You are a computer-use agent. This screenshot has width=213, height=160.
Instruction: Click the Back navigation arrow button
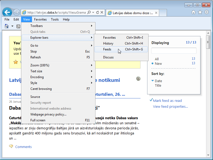coord(7,12)
